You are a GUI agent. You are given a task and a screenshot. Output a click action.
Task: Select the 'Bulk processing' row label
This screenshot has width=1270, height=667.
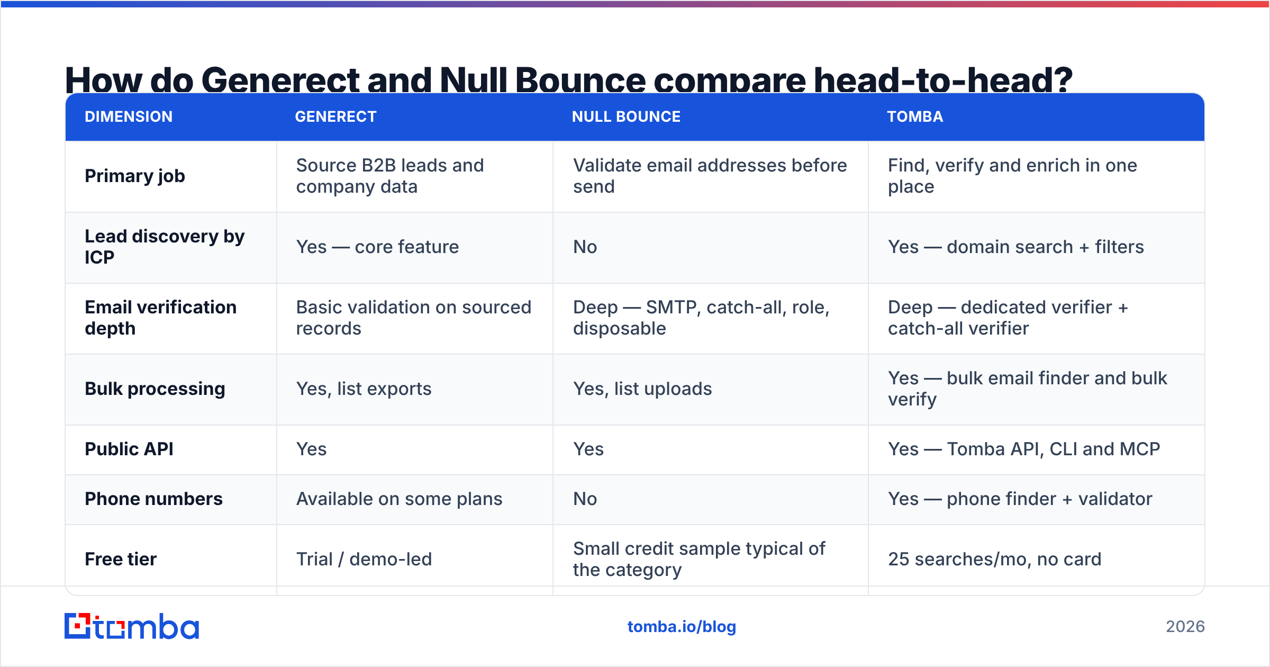point(155,389)
